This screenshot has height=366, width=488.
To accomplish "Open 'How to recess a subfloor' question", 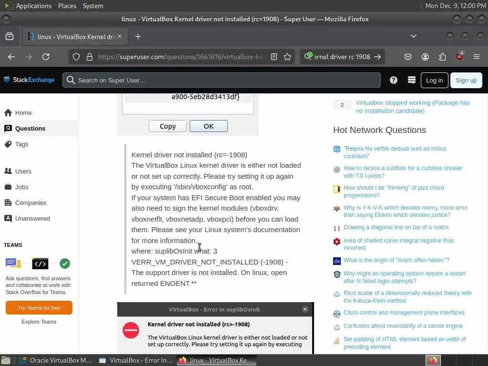I will (x=403, y=172).
